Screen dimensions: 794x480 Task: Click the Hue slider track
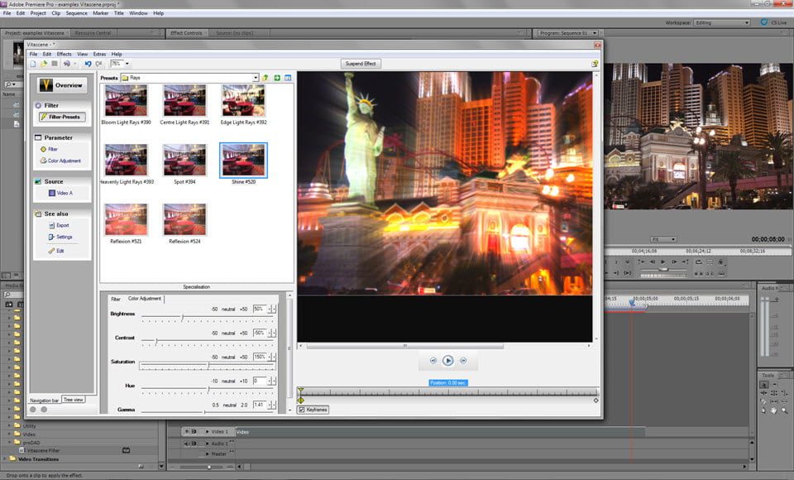point(208,389)
